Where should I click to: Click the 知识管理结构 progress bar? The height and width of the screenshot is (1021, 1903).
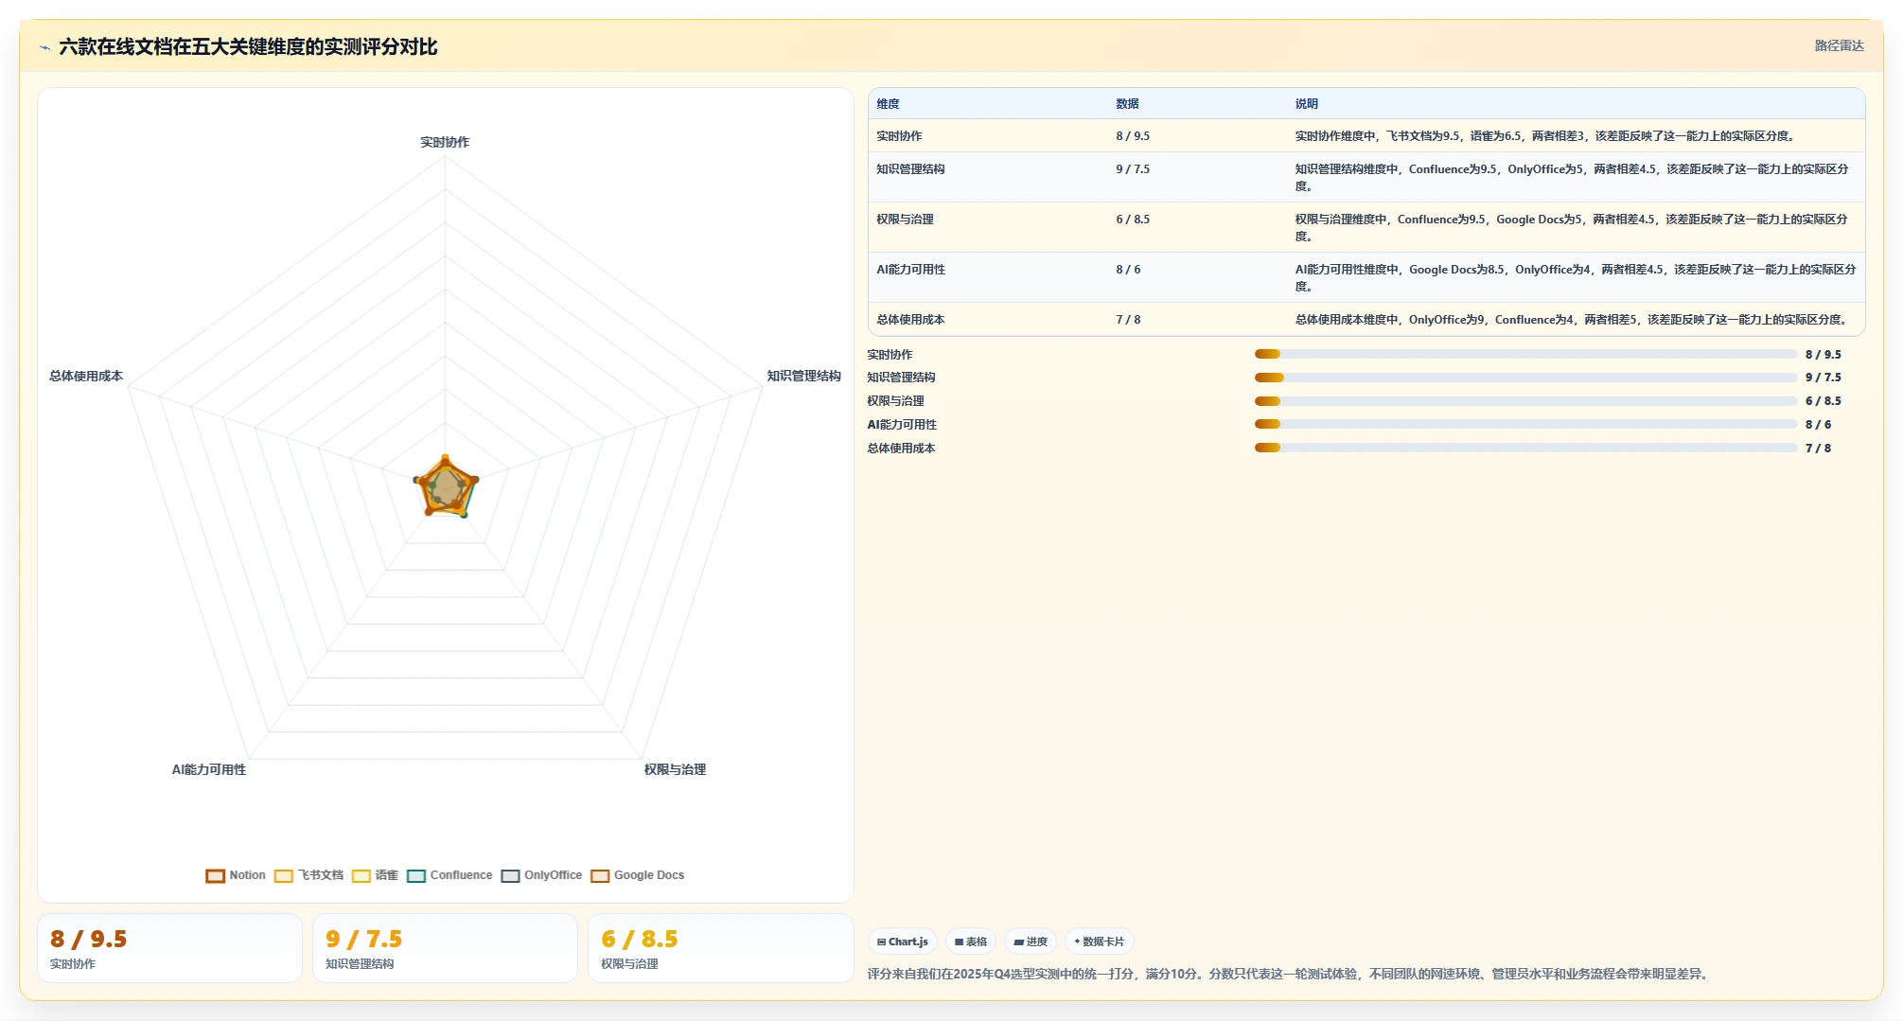coord(1525,378)
